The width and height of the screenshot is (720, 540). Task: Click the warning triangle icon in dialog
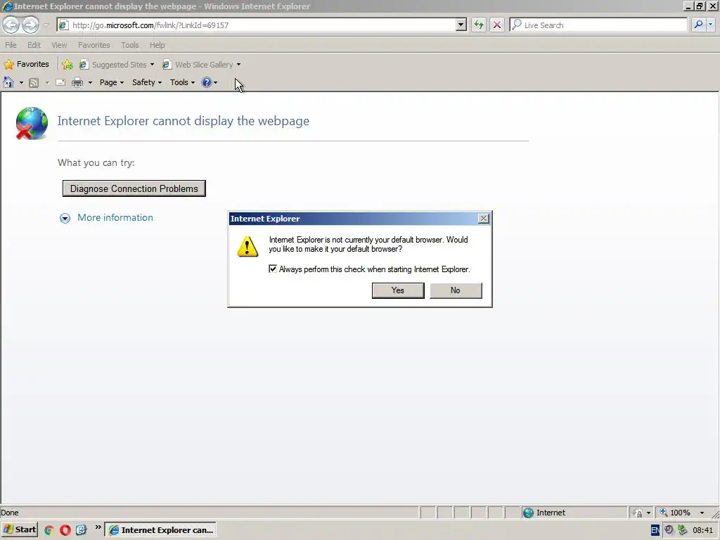[x=247, y=247]
